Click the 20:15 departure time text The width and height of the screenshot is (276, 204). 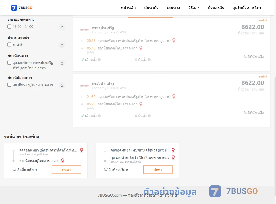click(x=91, y=41)
